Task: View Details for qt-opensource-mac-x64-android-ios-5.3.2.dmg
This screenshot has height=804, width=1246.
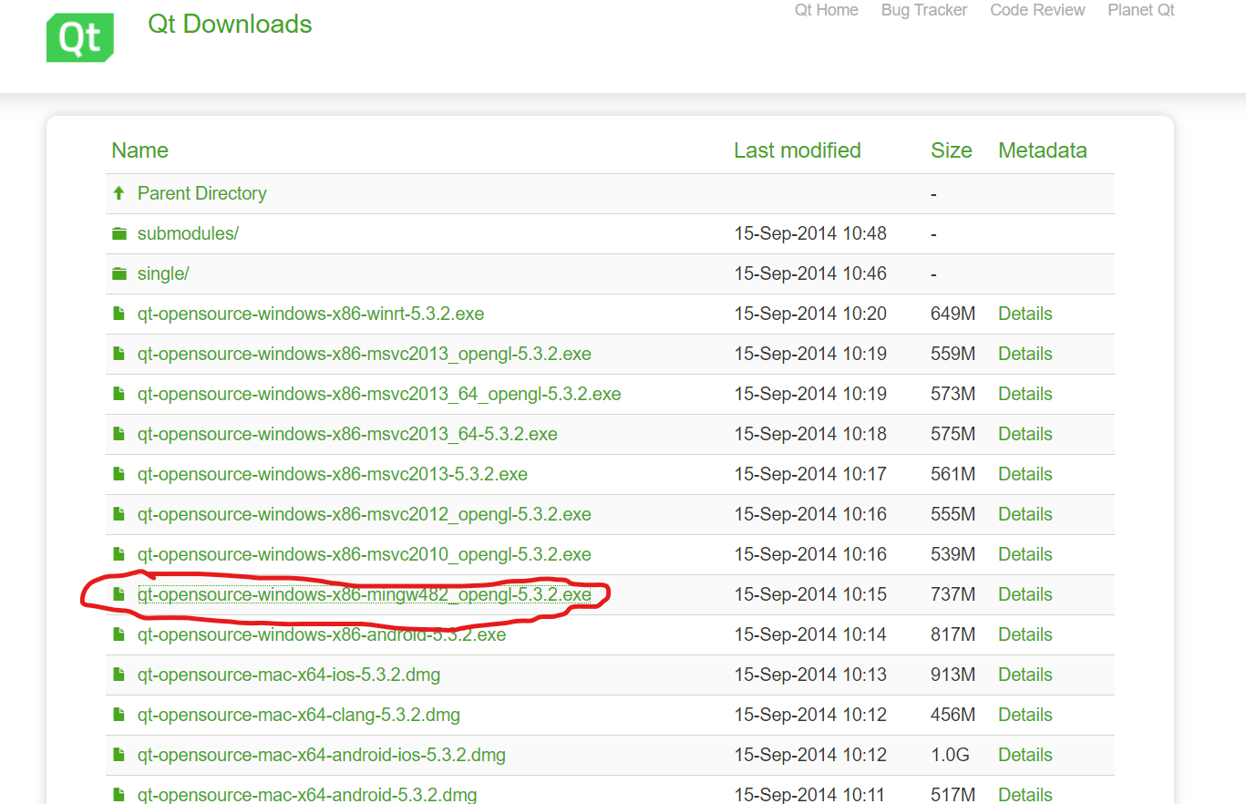Action: 1025,755
